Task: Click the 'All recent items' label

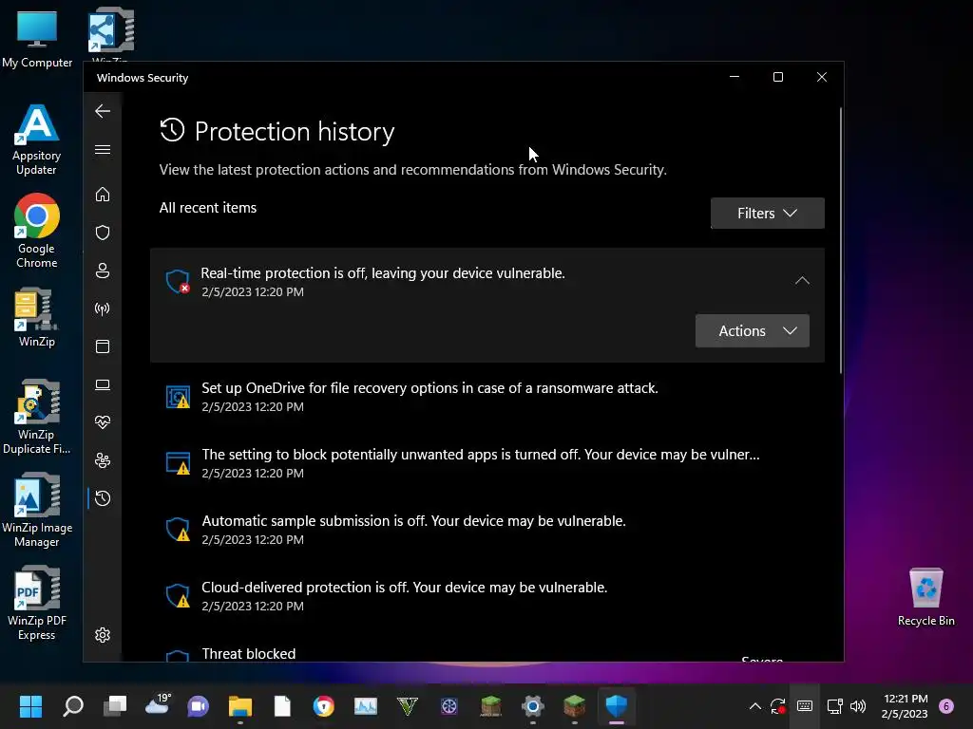Action: click(x=208, y=208)
